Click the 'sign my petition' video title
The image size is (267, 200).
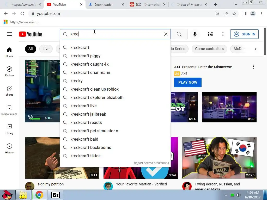coord(51,184)
